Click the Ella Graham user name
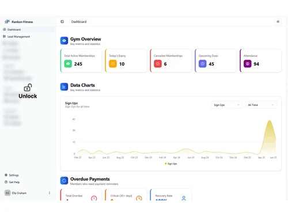 [19, 193]
